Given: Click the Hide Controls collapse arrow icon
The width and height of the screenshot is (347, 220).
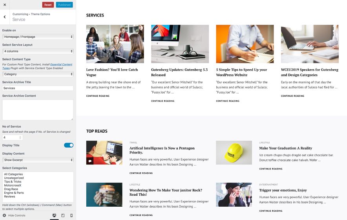Looking at the screenshot, I should pyautogui.click(x=4, y=215).
